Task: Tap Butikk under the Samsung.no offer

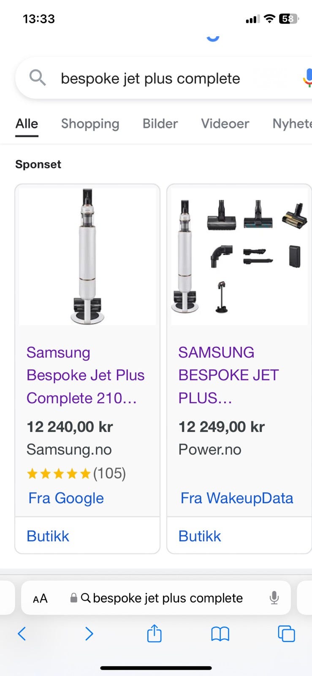Action: (48, 536)
